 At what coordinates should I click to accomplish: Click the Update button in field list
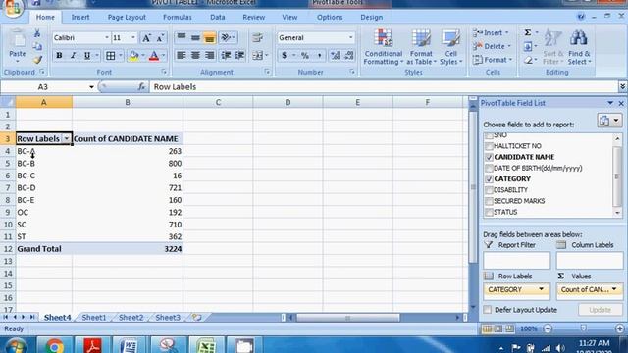[x=601, y=310]
